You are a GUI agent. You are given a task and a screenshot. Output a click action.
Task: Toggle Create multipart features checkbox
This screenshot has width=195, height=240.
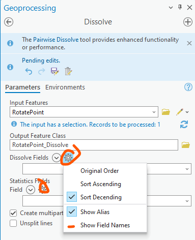pos(13,213)
